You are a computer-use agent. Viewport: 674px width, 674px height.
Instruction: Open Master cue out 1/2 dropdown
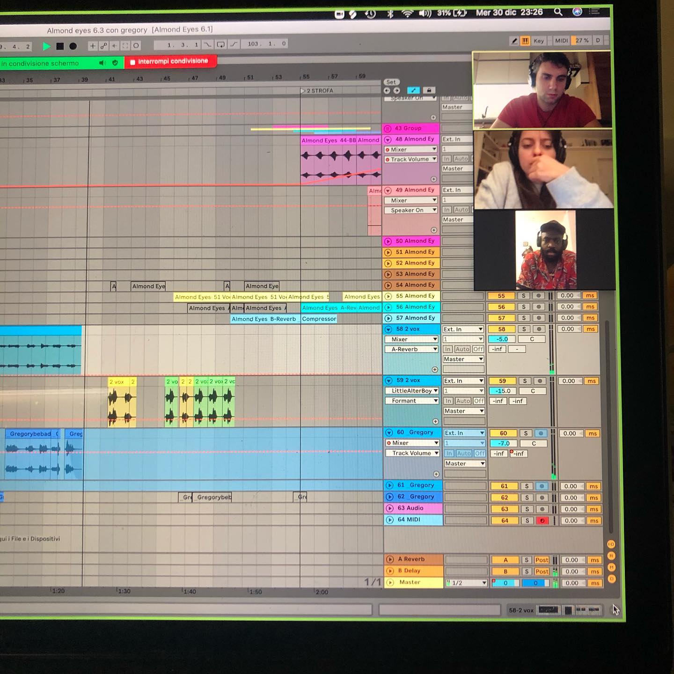pyautogui.click(x=466, y=583)
